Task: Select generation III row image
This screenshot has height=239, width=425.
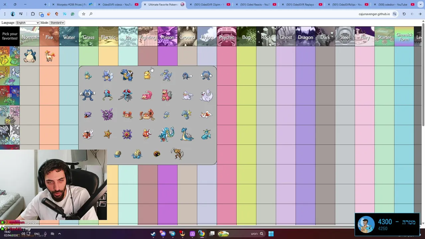Action: point(10,95)
